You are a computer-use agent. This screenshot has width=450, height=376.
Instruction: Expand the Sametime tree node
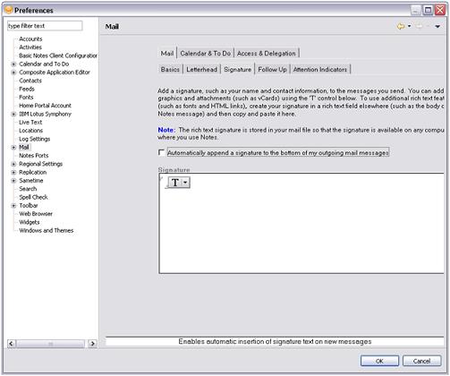point(13,181)
